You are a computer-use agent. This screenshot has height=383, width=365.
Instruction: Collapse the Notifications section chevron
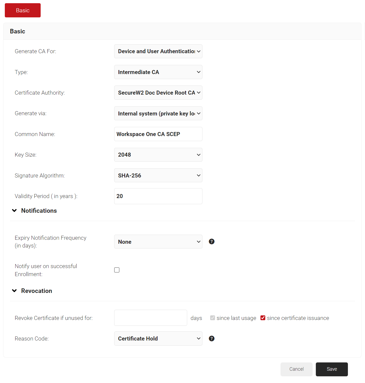(x=14, y=211)
